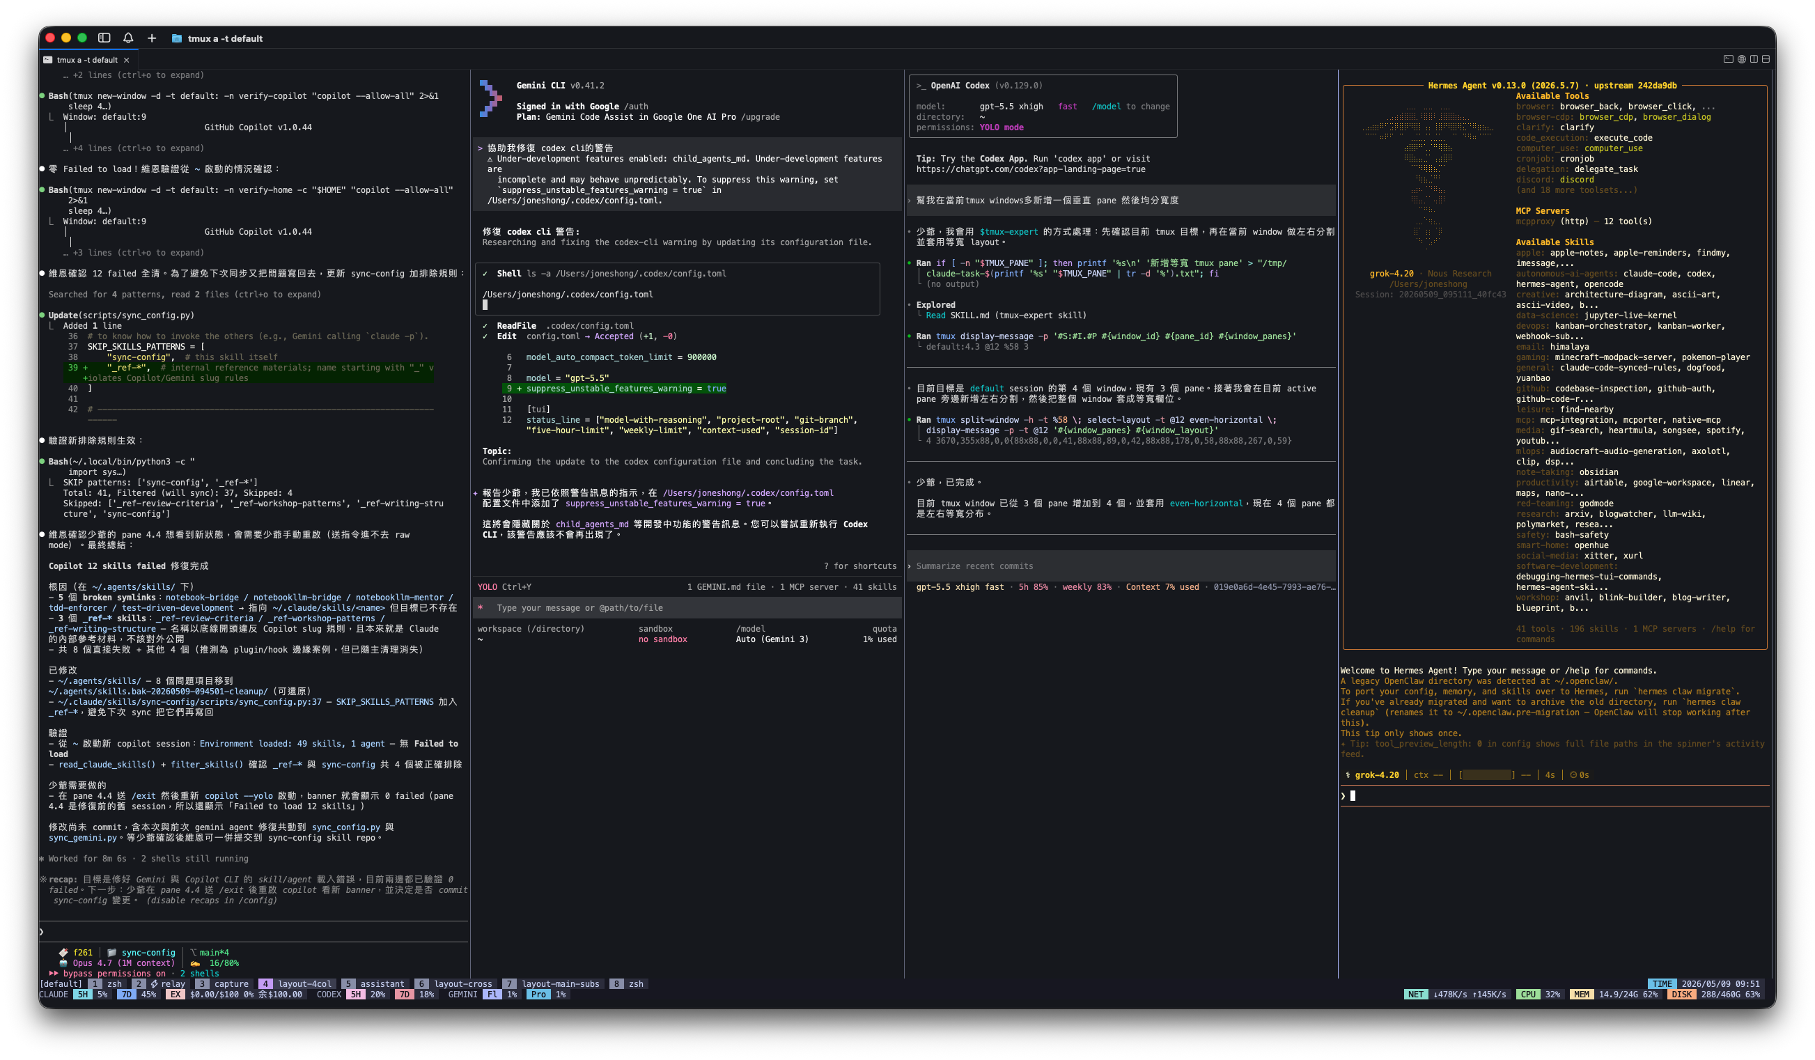
Task: Focus the Gemini 'Type your message' input
Action: [688, 608]
